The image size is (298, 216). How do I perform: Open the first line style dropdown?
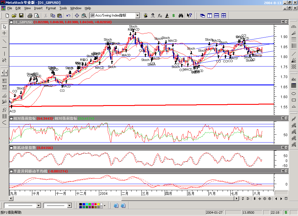38,206
